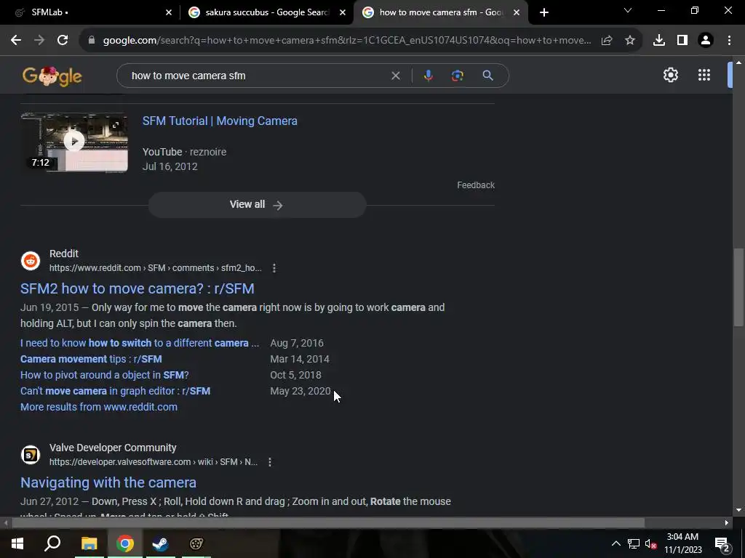This screenshot has width=745, height=558.
Task: Search by image with Lens icon
Action: [x=457, y=76]
